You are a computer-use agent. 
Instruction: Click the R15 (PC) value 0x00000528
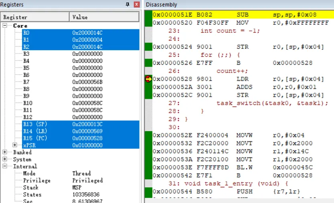tap(87, 138)
